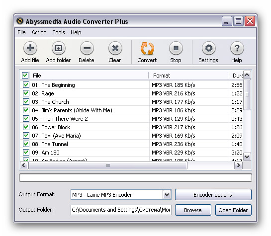271x236 pixels.
Task: Click the vertical scrollbar thumb
Action: (247, 94)
